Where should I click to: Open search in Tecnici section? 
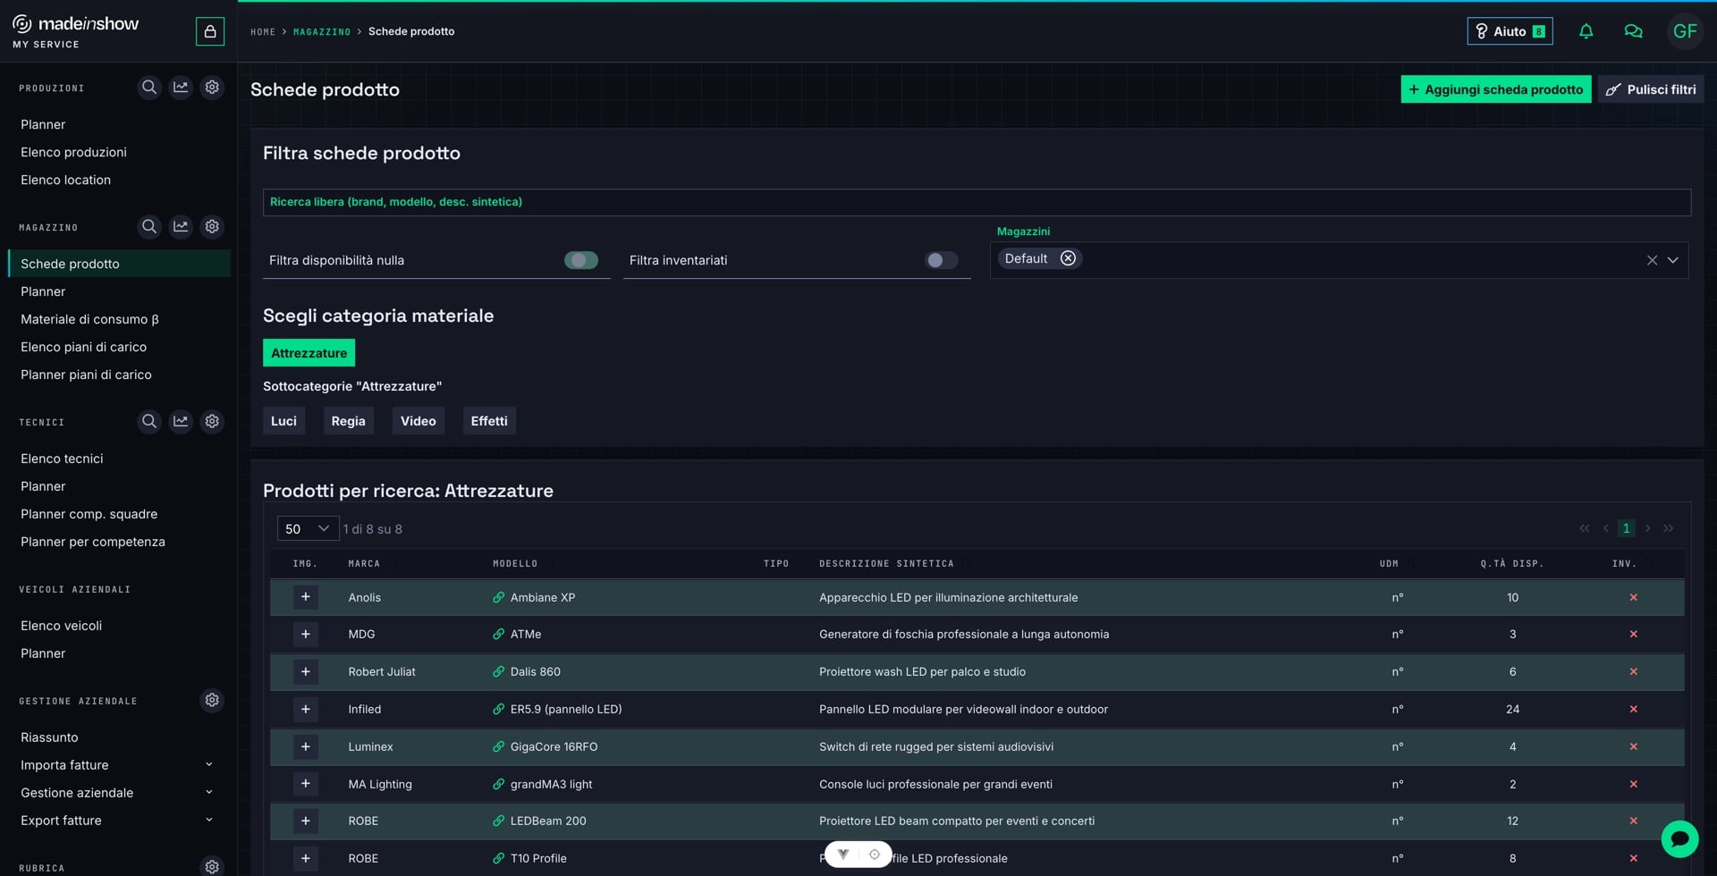[149, 421]
